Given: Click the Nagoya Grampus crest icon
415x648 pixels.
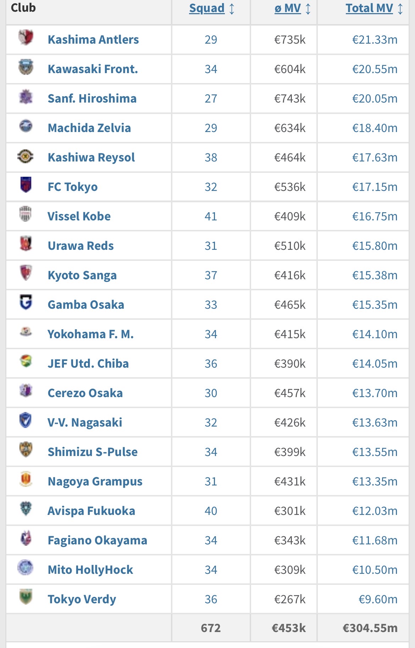Looking at the screenshot, I should tap(26, 479).
